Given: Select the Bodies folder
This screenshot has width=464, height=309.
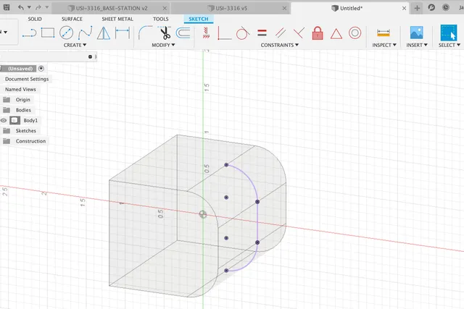Looking at the screenshot, I should [23, 110].
